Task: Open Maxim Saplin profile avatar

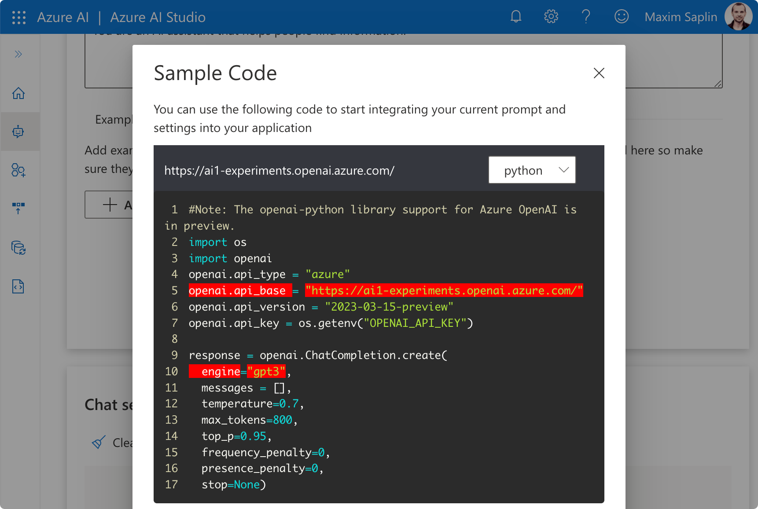Action: coord(739,17)
